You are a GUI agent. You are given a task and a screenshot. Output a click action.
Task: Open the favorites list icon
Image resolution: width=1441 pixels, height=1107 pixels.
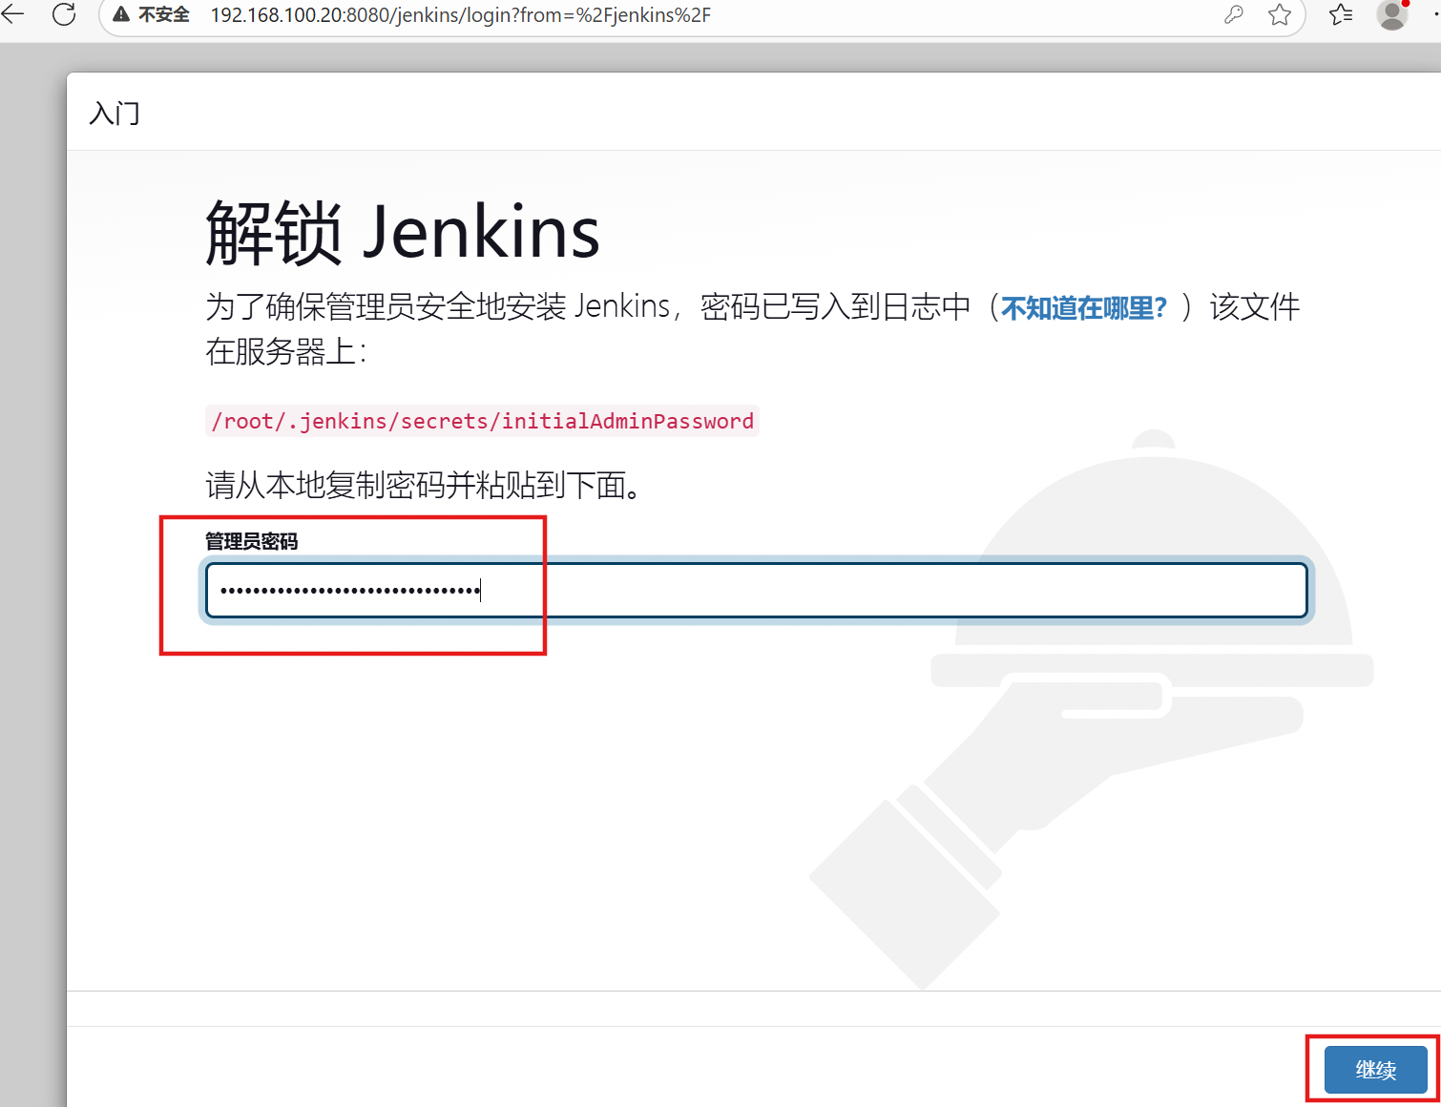point(1341,14)
